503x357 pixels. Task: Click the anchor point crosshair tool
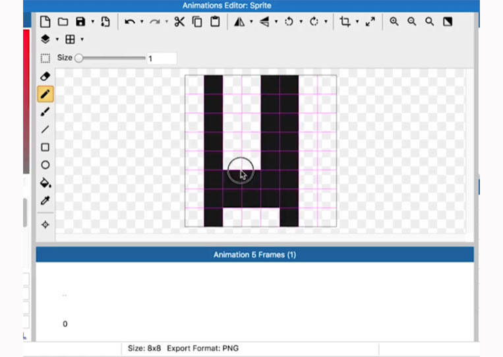click(x=45, y=225)
